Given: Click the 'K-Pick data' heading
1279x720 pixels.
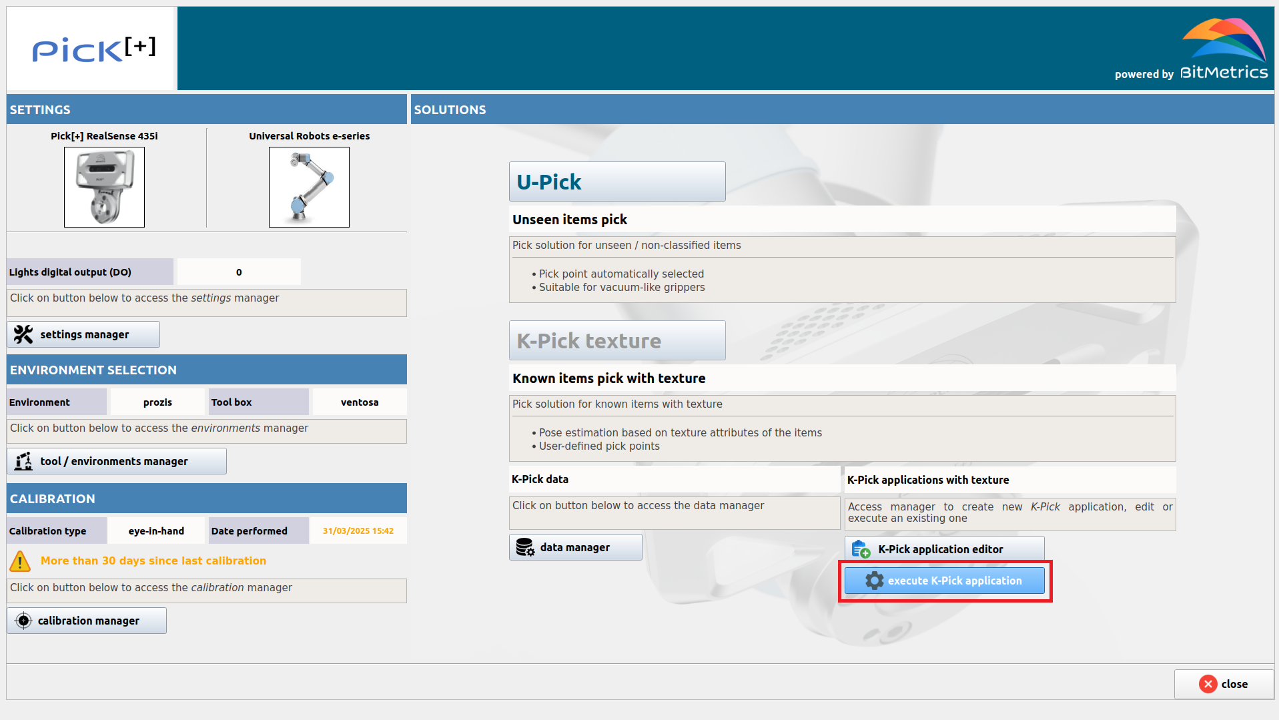Looking at the screenshot, I should pos(540,479).
